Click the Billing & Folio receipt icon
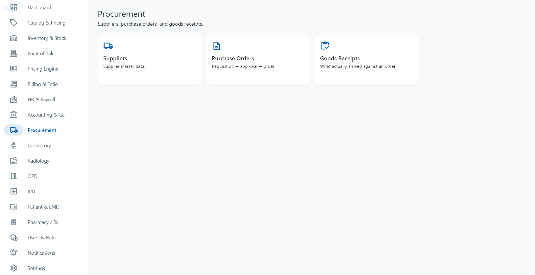The width and height of the screenshot is (535, 275). pos(14,84)
